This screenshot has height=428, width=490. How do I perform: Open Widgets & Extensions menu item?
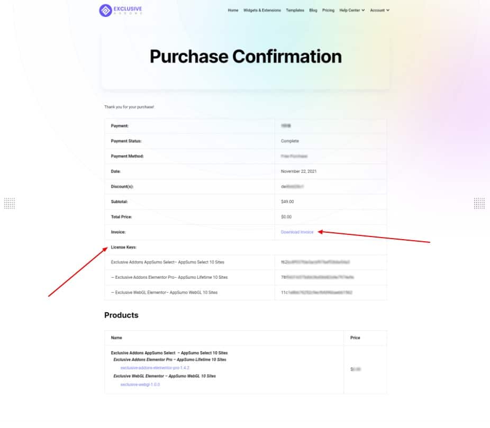click(x=262, y=10)
